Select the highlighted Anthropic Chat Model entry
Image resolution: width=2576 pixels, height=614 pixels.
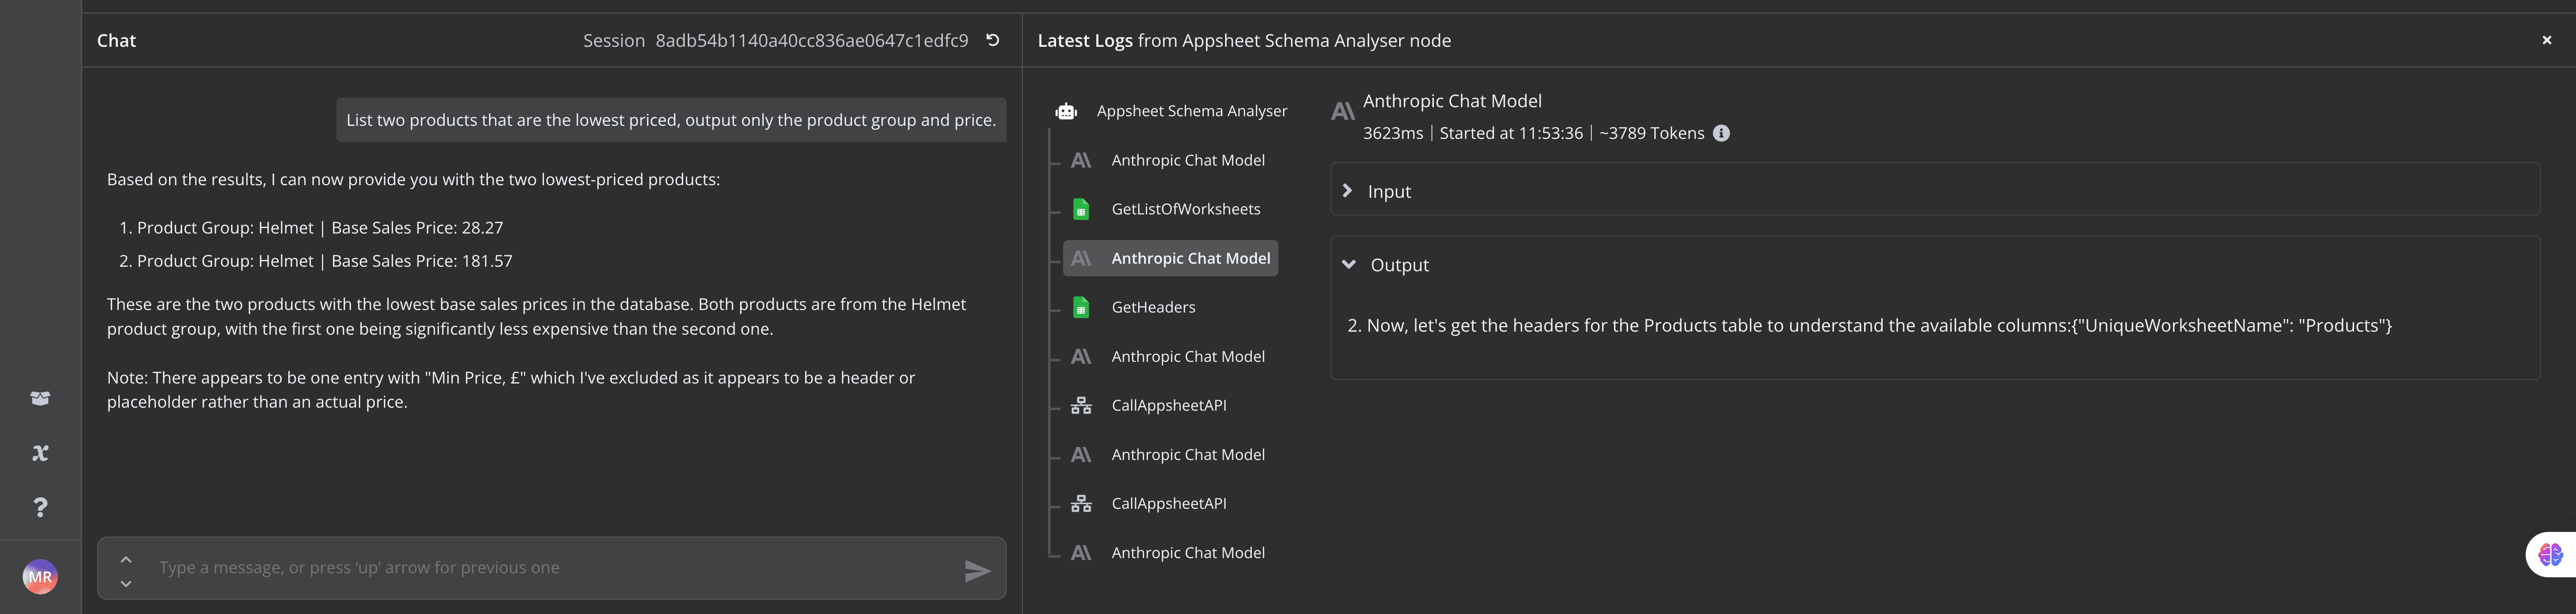pos(1170,258)
